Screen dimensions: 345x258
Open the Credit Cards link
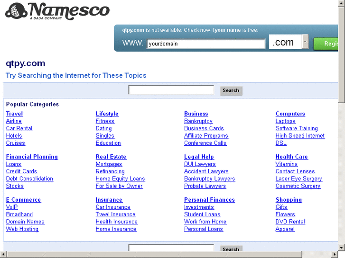21,171
